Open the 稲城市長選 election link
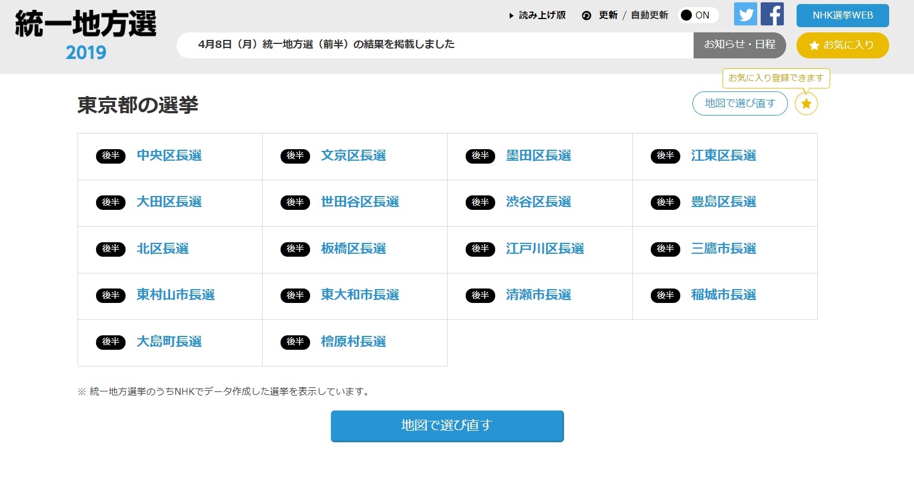The image size is (914, 492). pos(723,295)
